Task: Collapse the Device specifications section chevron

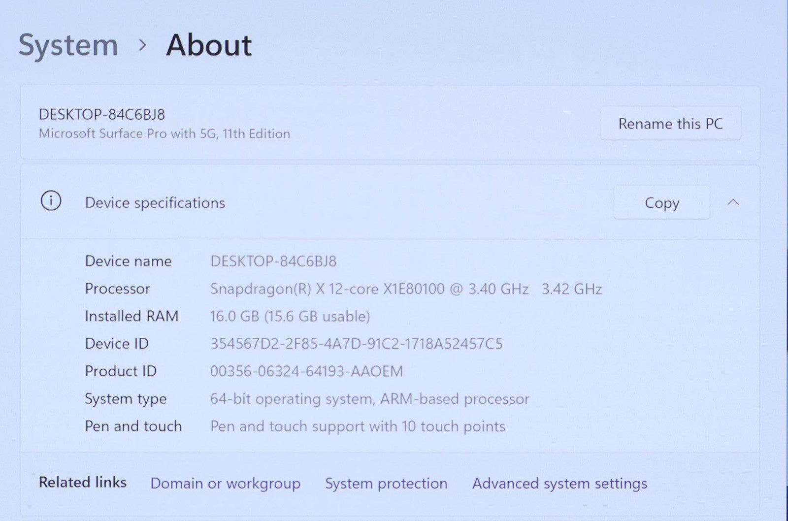Action: point(733,202)
